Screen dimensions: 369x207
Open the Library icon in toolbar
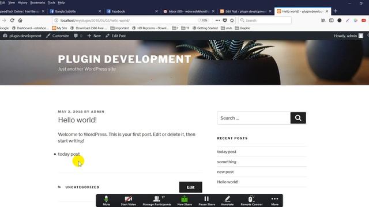(323, 21)
